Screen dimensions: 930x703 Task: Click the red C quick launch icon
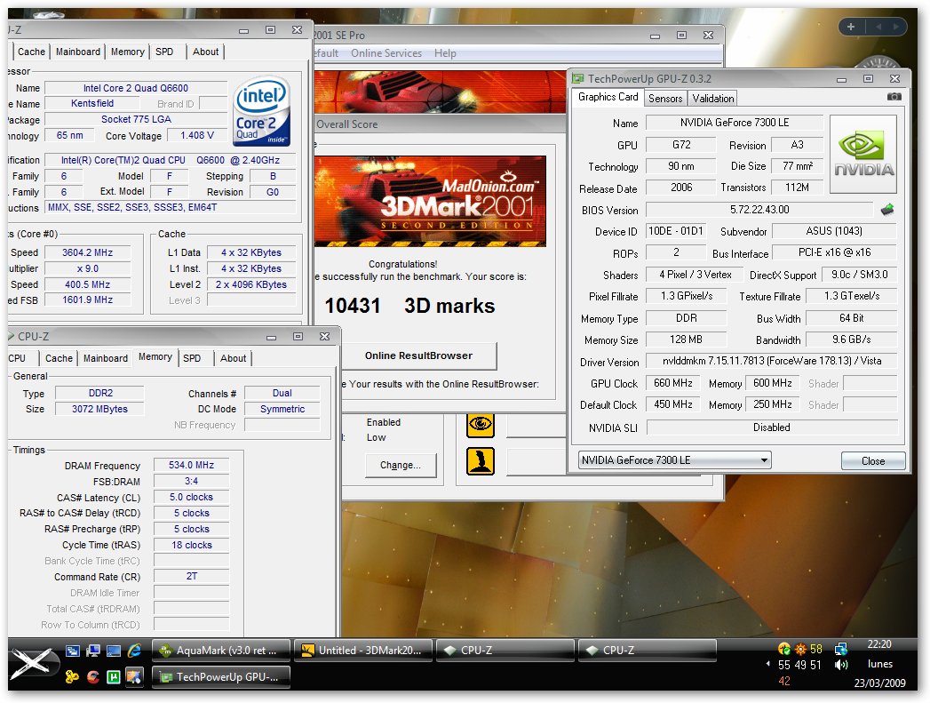pyautogui.click(x=92, y=676)
